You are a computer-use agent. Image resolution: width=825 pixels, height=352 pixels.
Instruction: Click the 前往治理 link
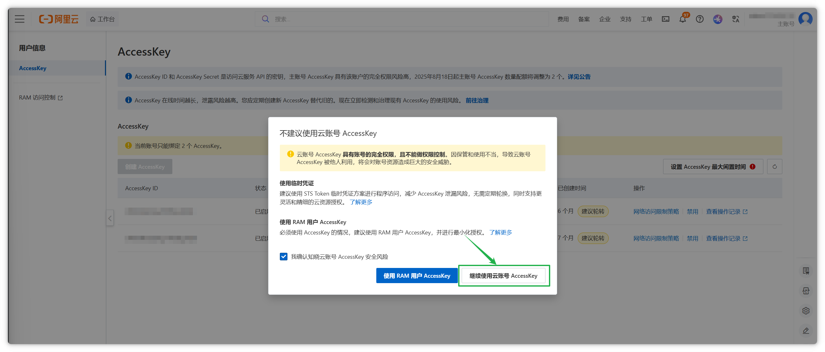click(x=477, y=100)
